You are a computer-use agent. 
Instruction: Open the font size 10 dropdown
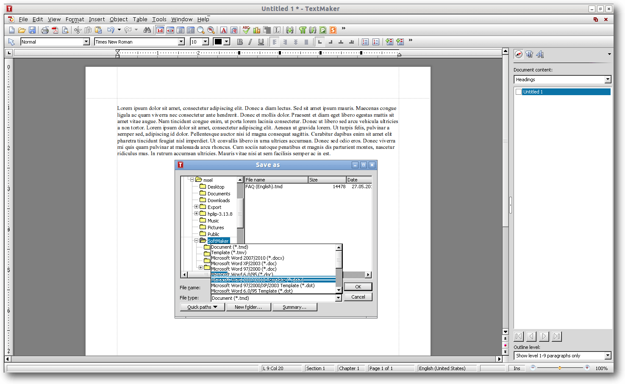point(206,42)
